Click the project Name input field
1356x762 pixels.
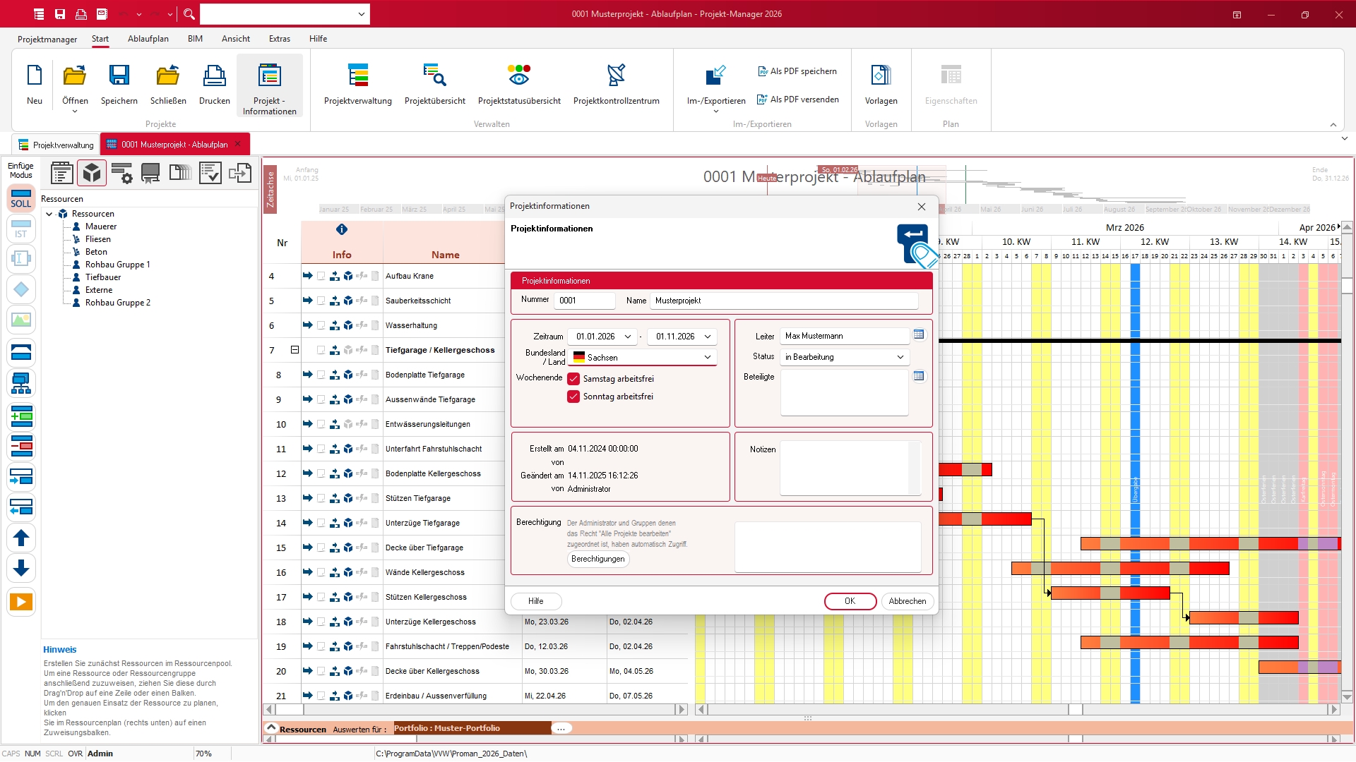pos(784,301)
